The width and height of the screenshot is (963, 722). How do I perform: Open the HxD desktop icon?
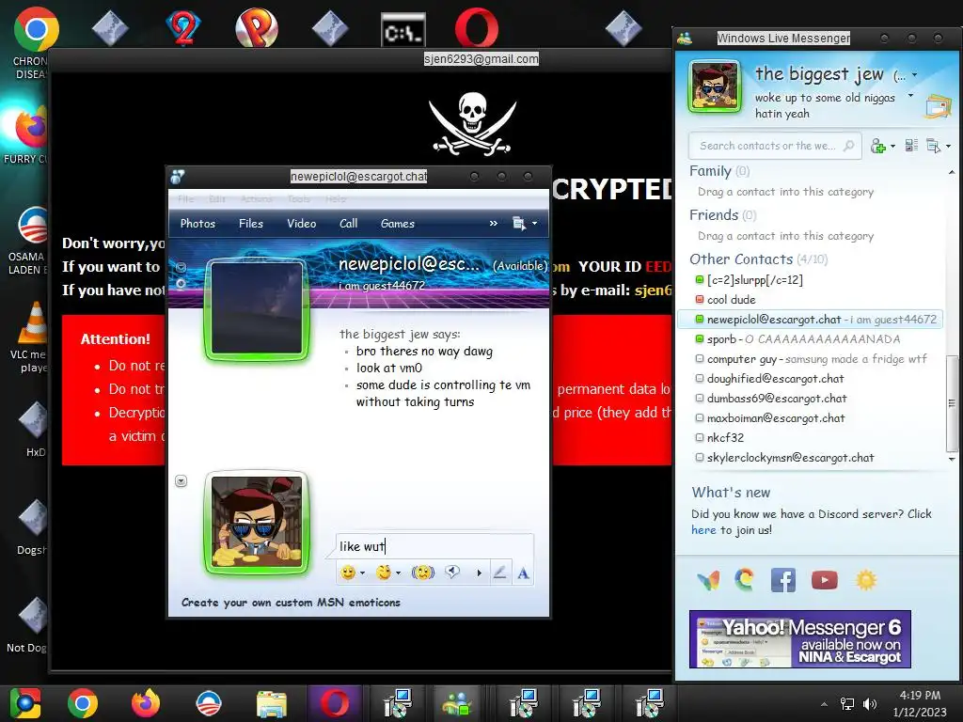(33, 421)
